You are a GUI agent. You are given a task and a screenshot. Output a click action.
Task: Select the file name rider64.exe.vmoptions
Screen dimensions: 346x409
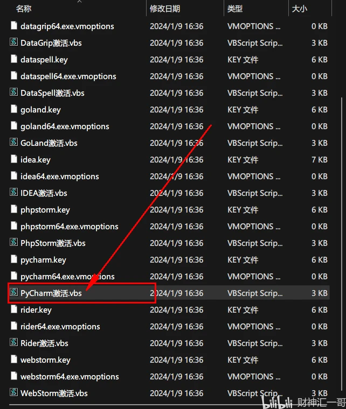pos(60,327)
